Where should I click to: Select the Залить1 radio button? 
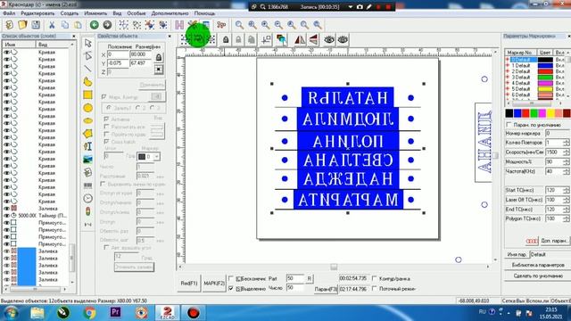[x=109, y=108]
